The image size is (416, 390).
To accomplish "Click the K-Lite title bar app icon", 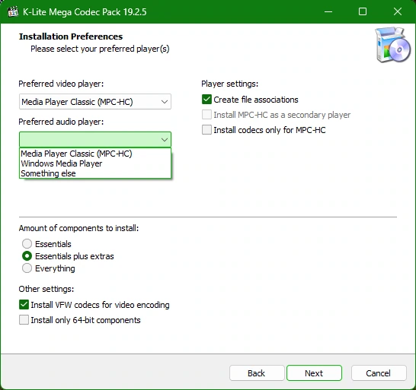I will 13,12.
